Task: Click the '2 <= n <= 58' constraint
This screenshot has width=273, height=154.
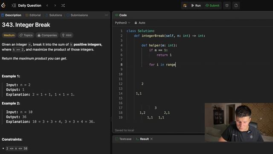Action: click(x=17, y=148)
